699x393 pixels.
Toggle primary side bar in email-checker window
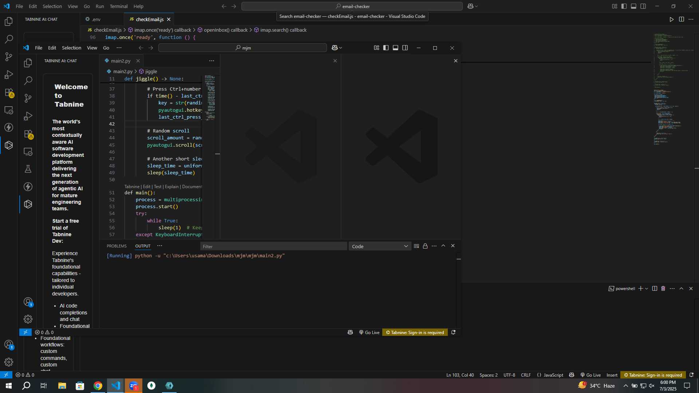click(624, 6)
